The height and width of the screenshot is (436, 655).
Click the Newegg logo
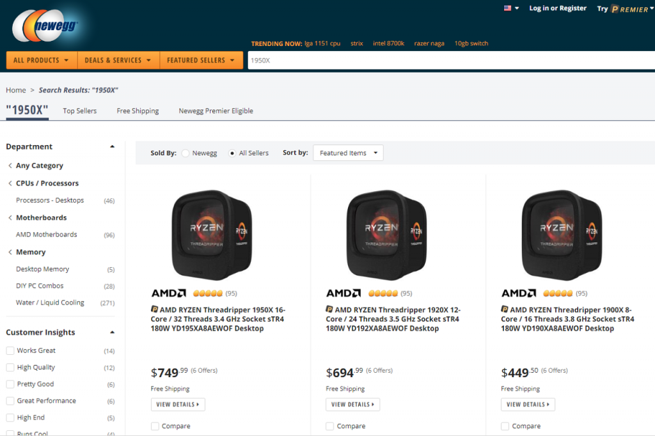(45, 26)
